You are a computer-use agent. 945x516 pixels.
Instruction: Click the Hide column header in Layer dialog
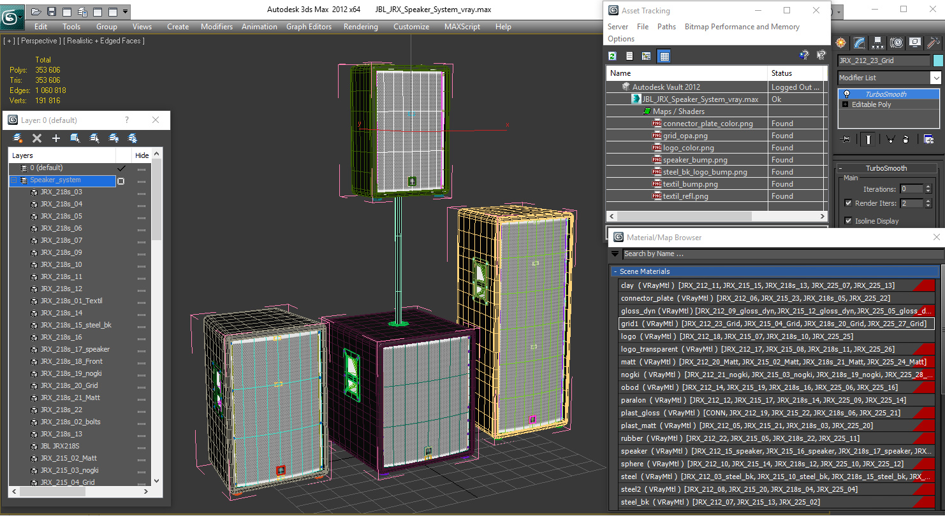pos(142,155)
